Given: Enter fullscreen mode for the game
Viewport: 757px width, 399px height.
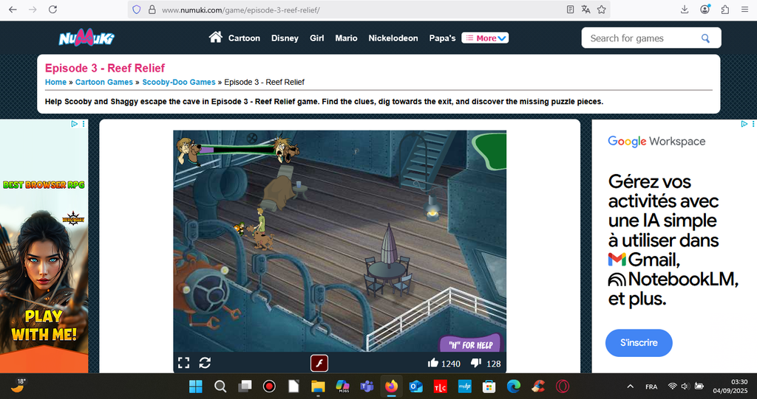Looking at the screenshot, I should pyautogui.click(x=184, y=363).
